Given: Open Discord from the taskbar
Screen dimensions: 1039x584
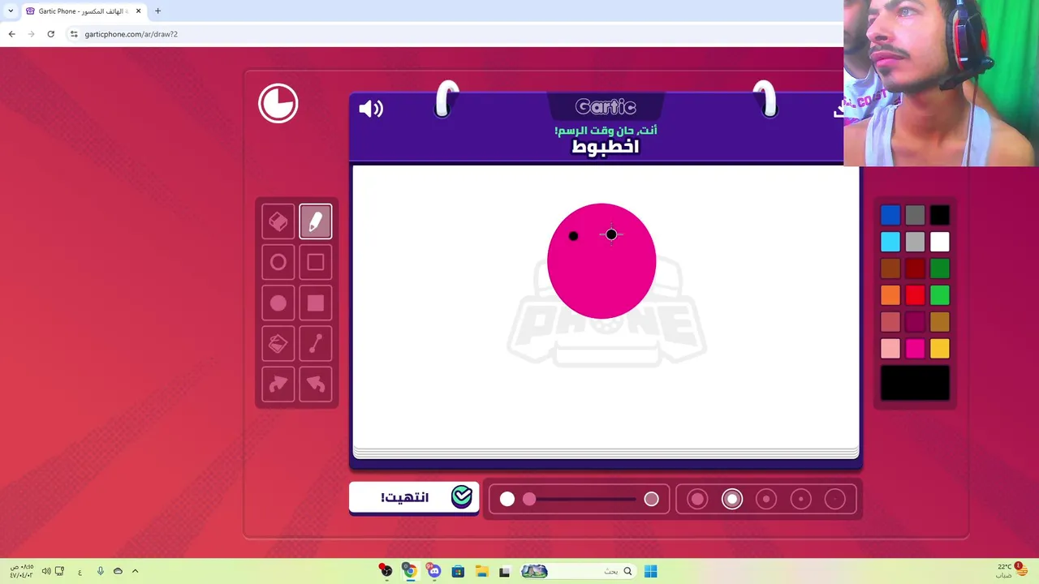Looking at the screenshot, I should (x=434, y=571).
